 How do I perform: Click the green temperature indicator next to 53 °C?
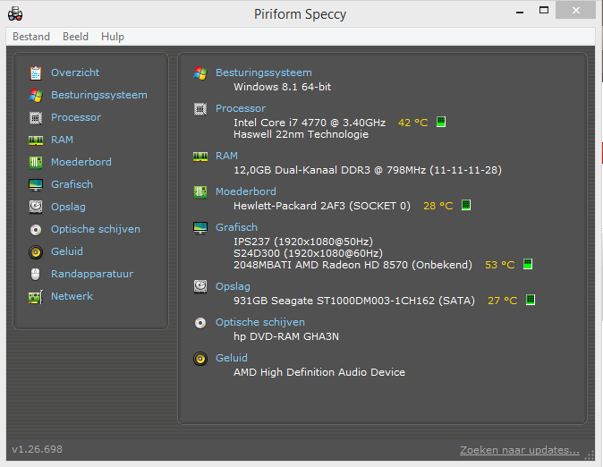(x=528, y=264)
